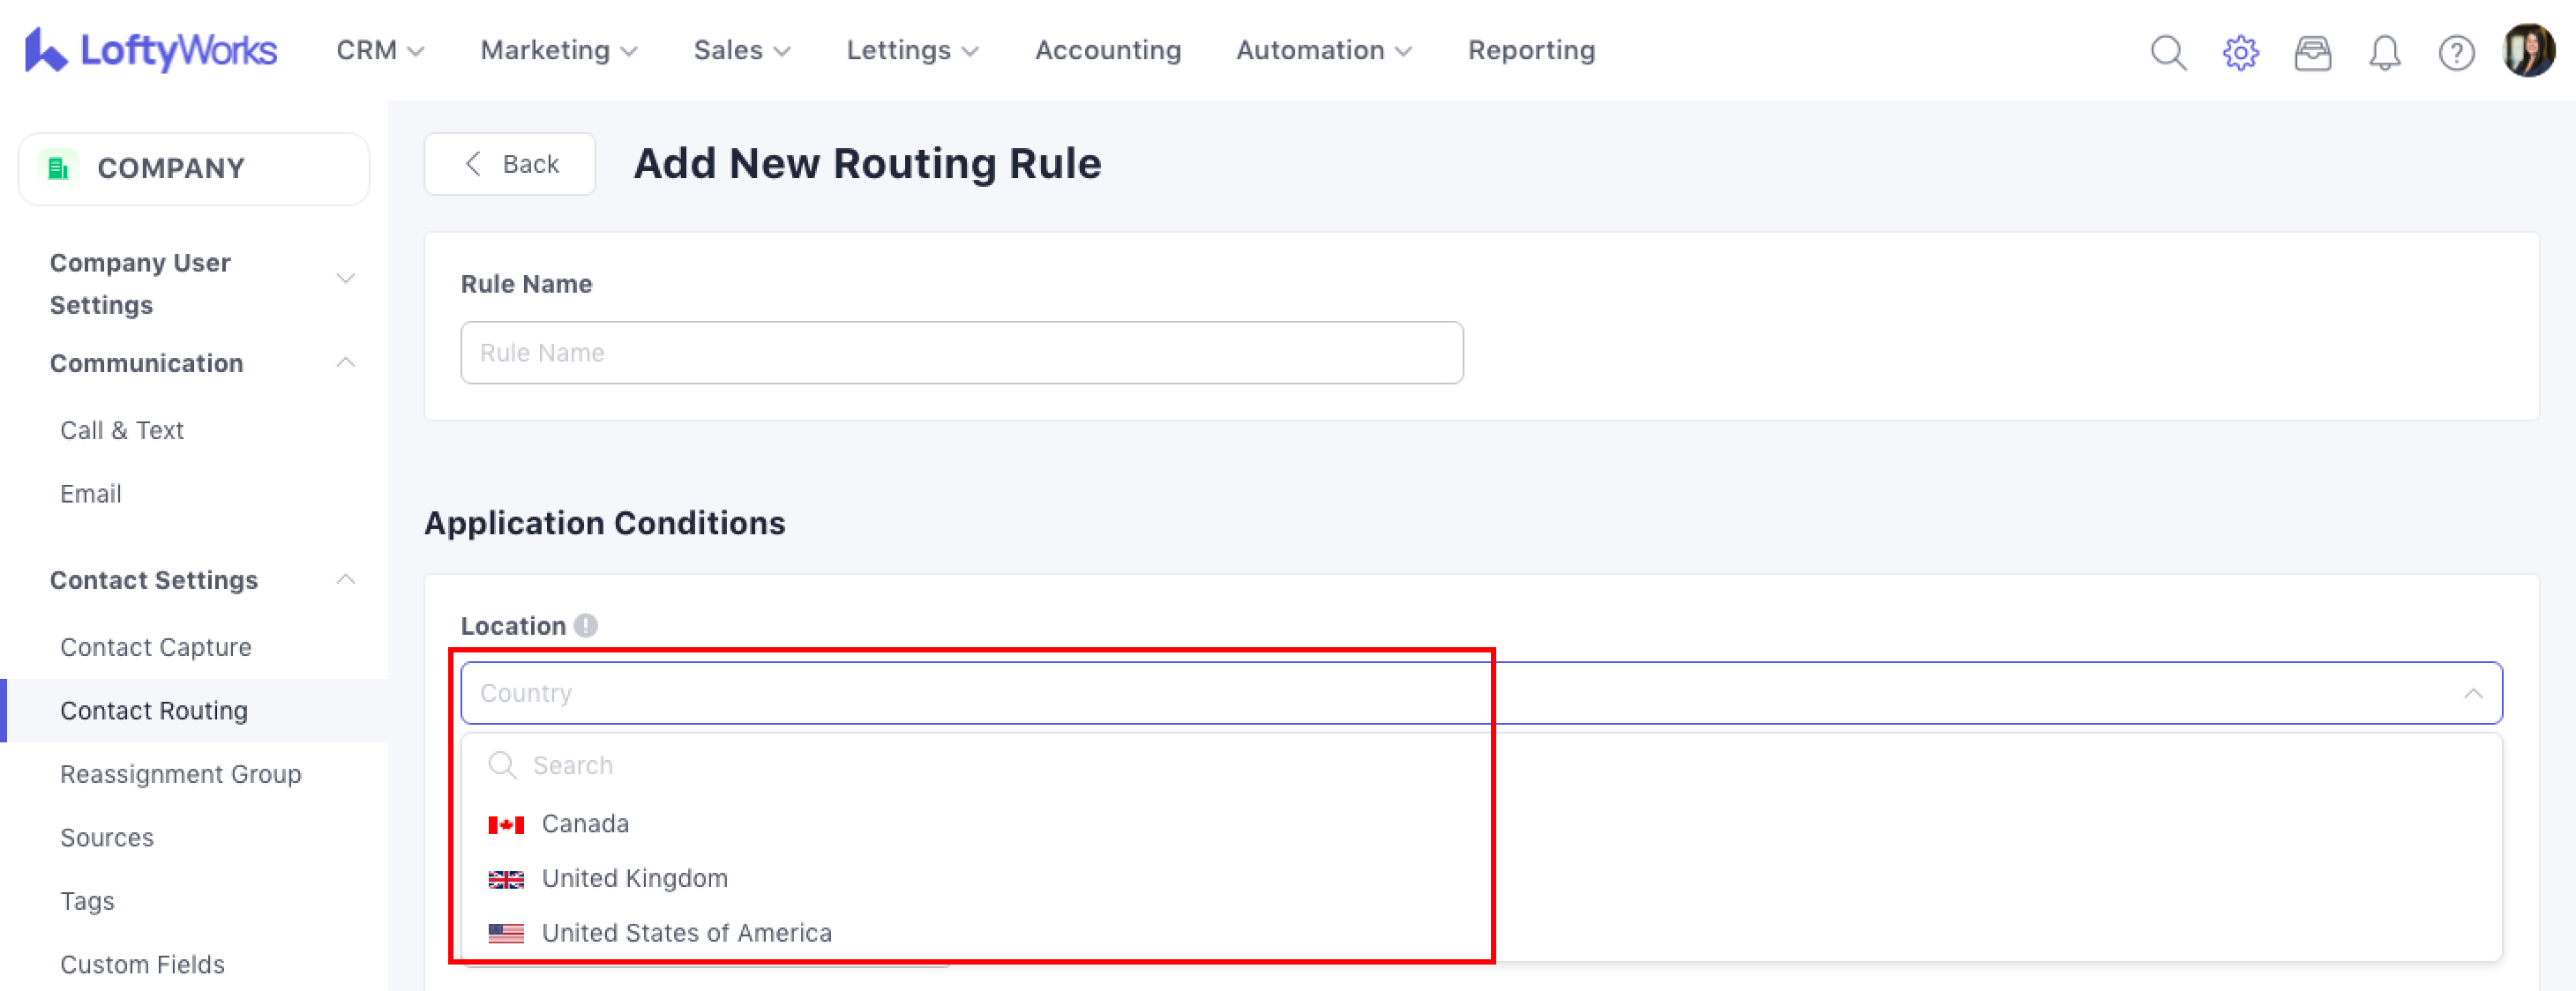Image resolution: width=2576 pixels, height=991 pixels.
Task: Choose United Kingdom option
Action: tap(634, 878)
